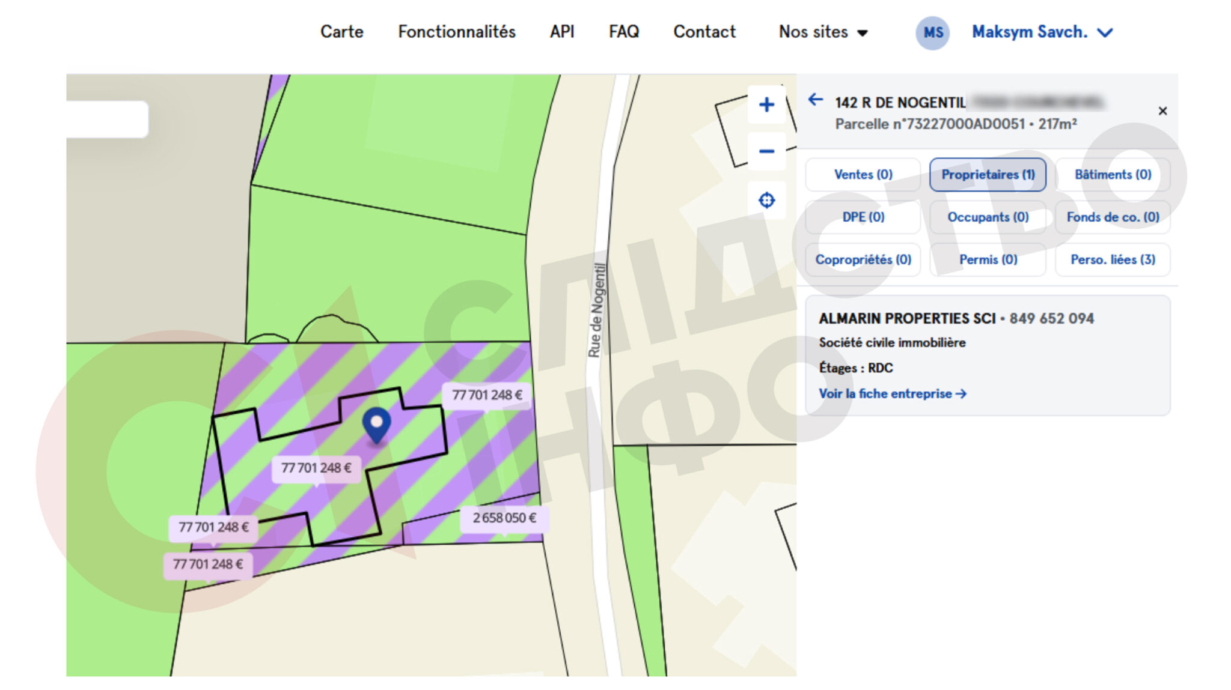
Task: Switch to the Bâtiments (0) tab
Action: 1113,175
